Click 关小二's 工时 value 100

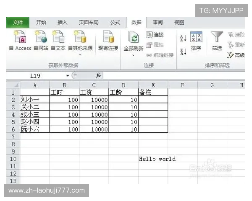pyautogui.click(x=64, y=107)
